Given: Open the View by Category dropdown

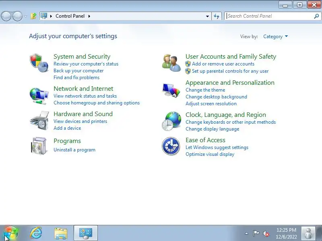Looking at the screenshot, I should point(275,37).
